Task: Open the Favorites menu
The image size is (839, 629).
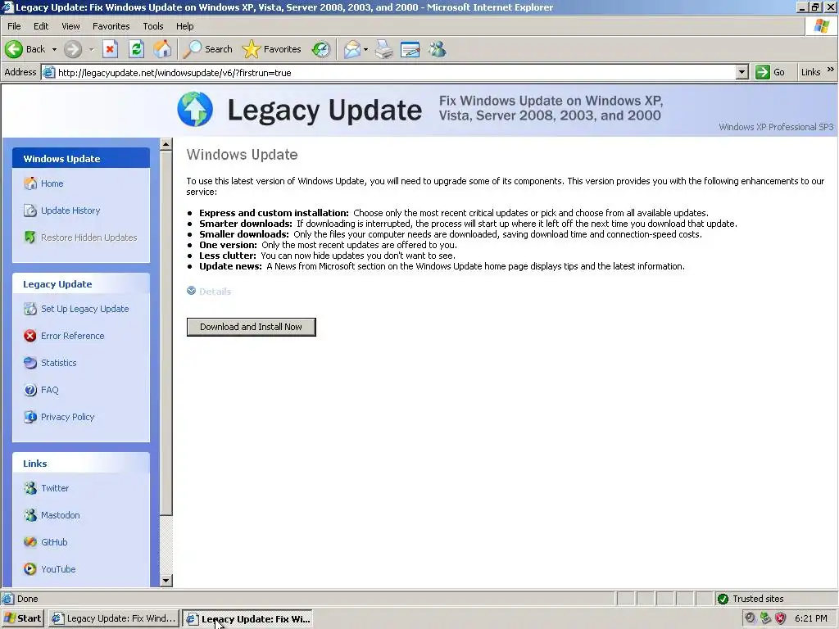Action: [111, 26]
